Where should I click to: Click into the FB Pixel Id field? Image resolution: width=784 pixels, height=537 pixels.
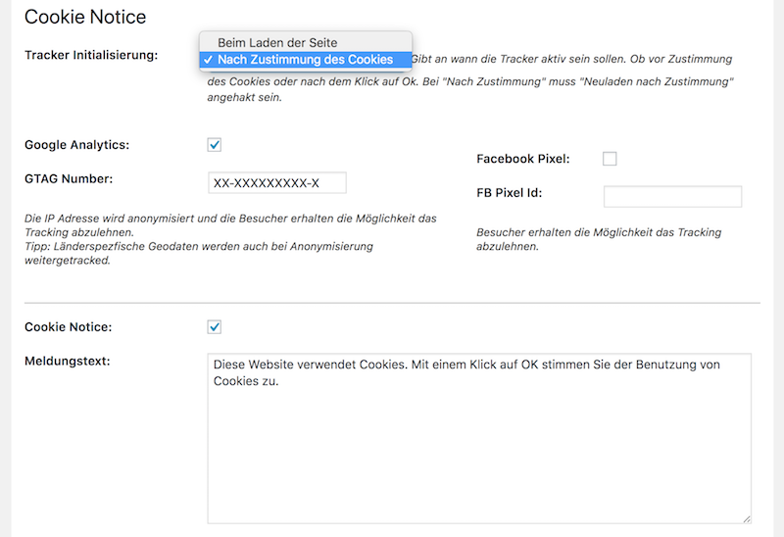pyautogui.click(x=672, y=197)
